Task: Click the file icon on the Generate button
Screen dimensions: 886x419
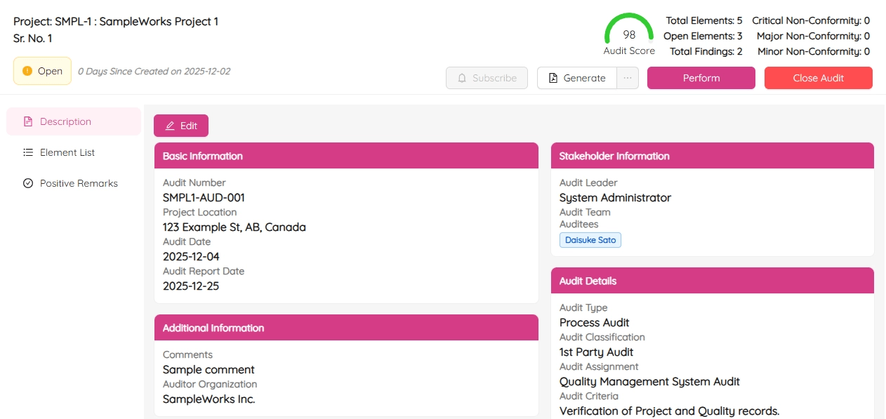Action: [551, 78]
